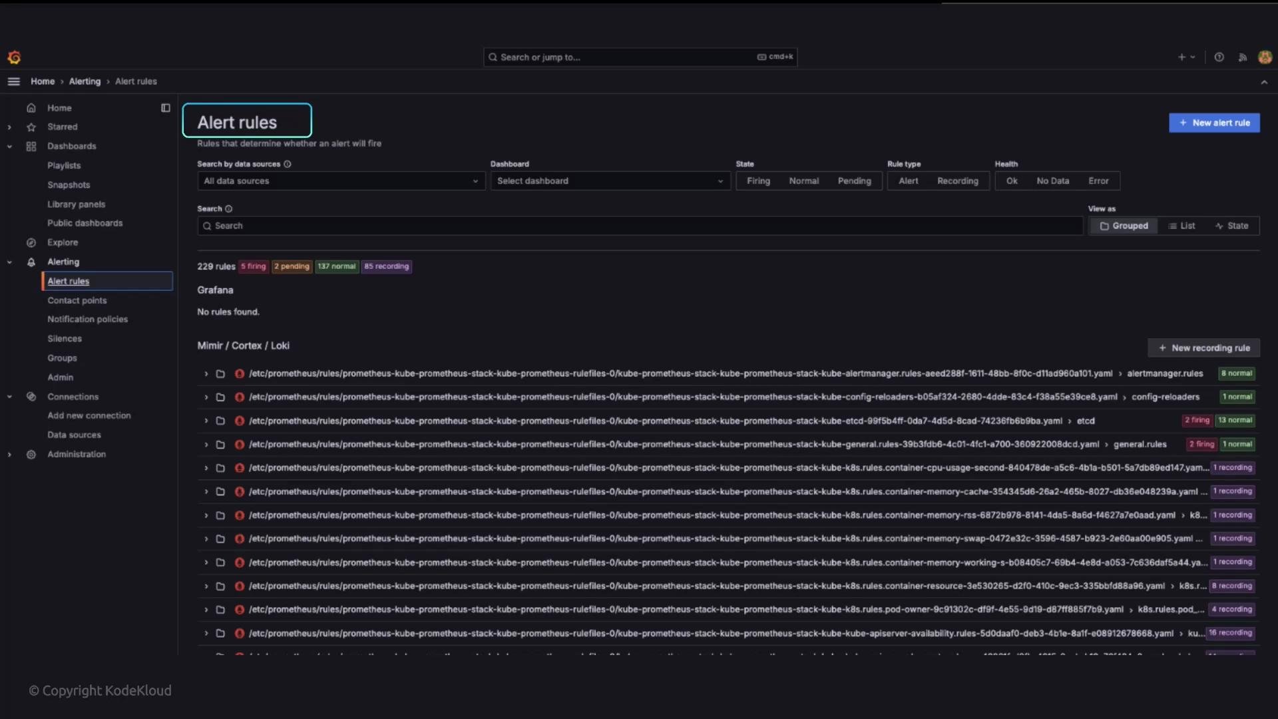Expand Starred section in sidebar
The width and height of the screenshot is (1278, 719).
[9, 127]
